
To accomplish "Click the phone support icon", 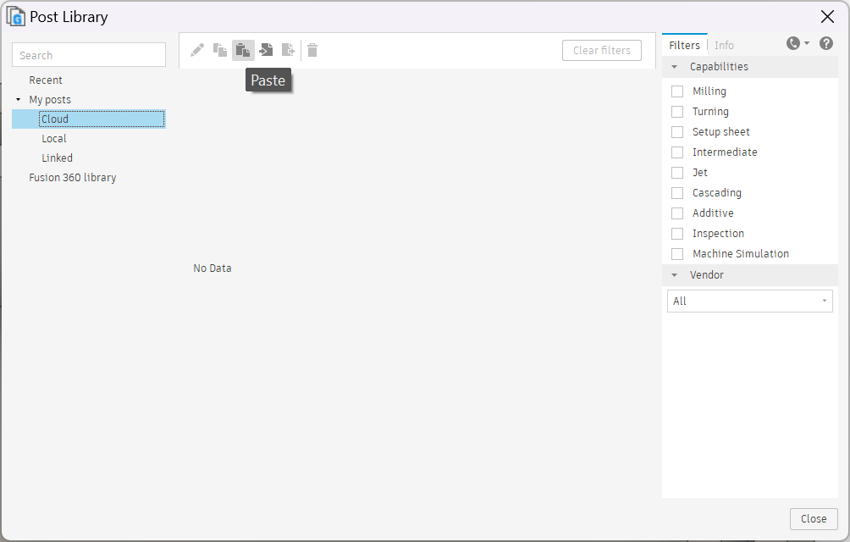I will [793, 43].
